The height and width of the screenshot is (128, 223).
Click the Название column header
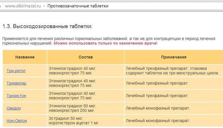pyautogui.click(x=25, y=57)
